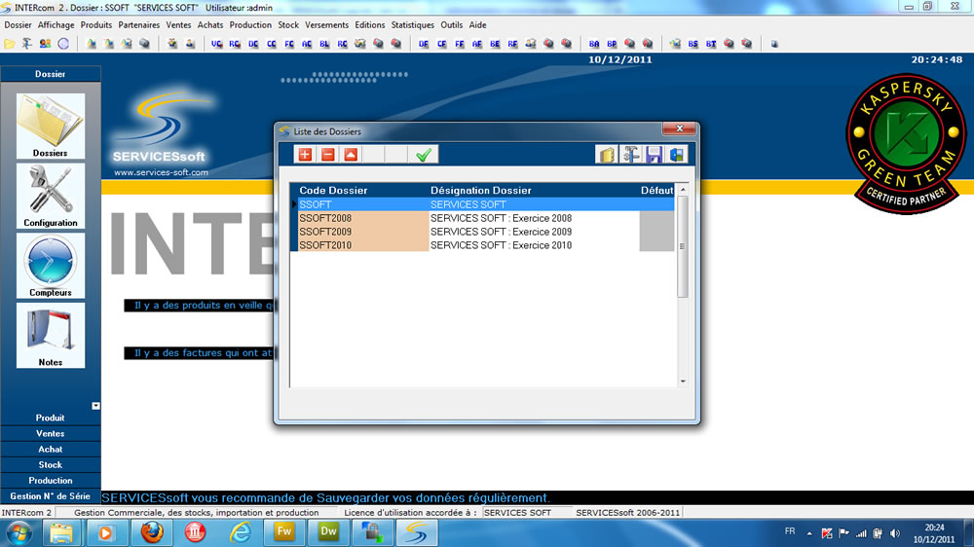Click the dossier list scrollbar down arrow
Screen dimensions: 974x547
coord(683,382)
